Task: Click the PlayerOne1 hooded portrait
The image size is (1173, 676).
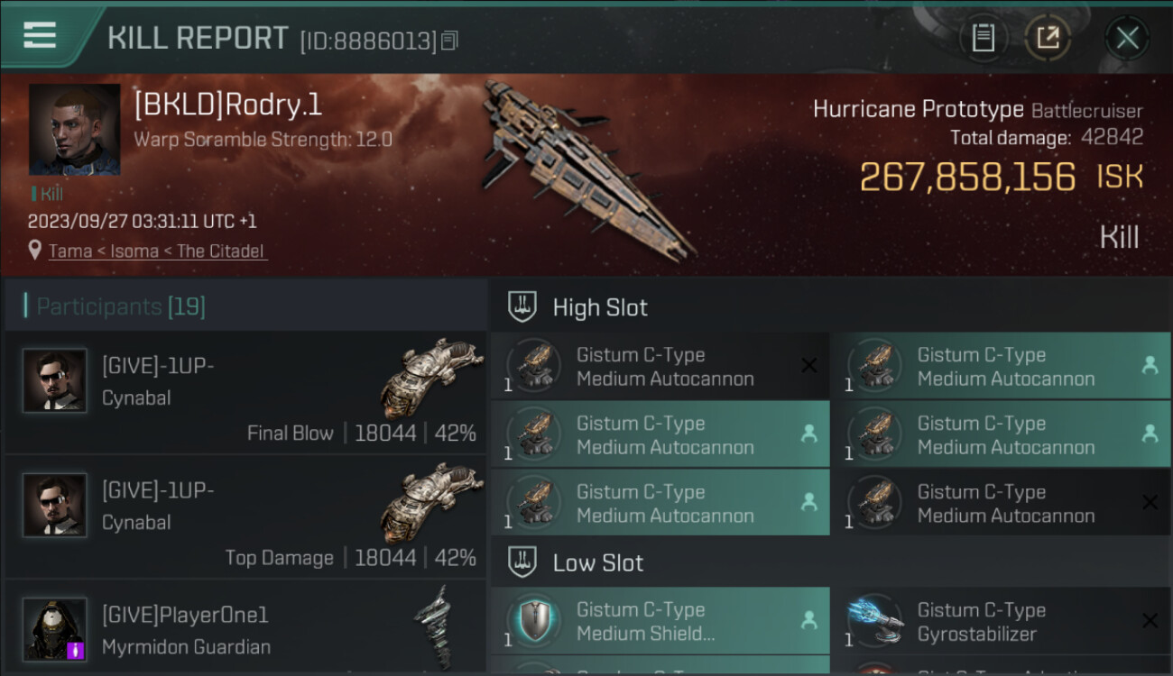Action: pyautogui.click(x=55, y=629)
